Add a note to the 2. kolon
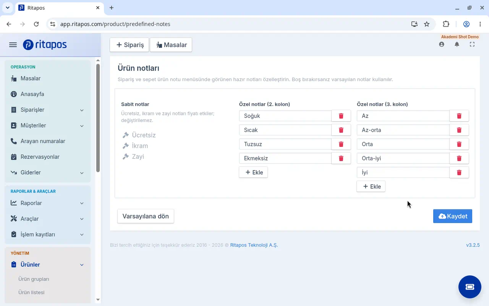 (x=253, y=173)
